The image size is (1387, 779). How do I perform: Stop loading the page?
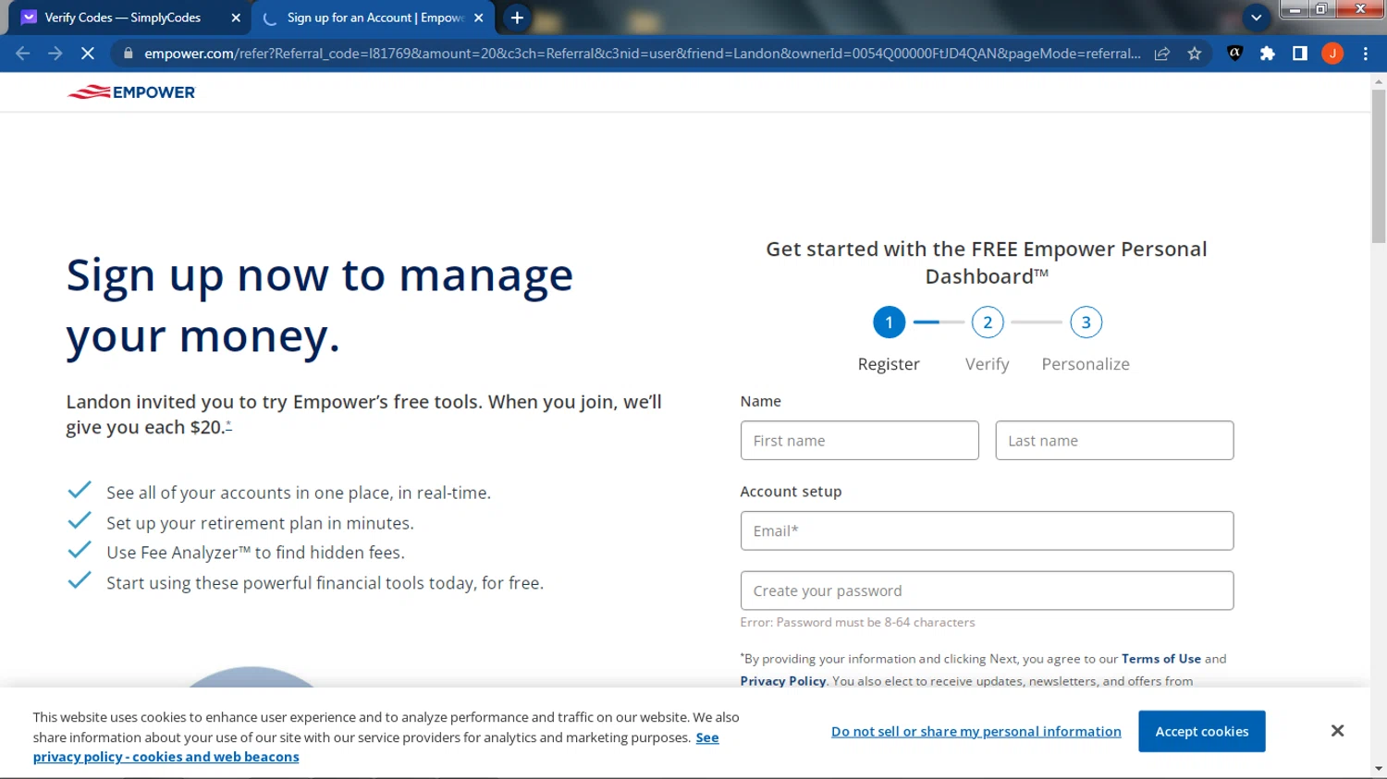point(88,54)
